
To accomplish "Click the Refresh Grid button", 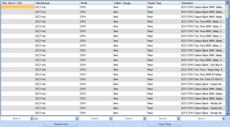I will [61, 124].
